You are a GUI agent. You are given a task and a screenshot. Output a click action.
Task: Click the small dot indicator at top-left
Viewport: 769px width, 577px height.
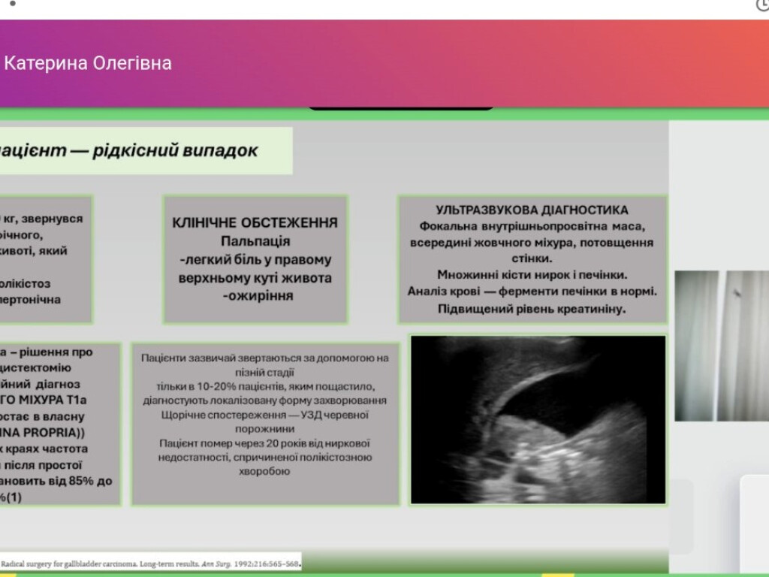click(13, 4)
